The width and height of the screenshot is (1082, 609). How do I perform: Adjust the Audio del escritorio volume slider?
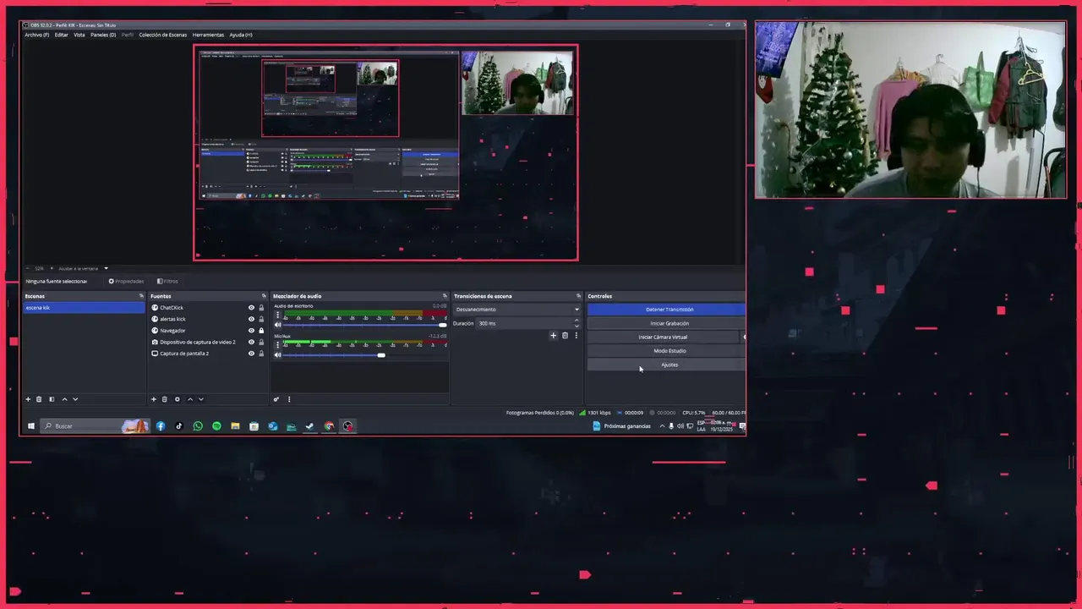point(364,325)
